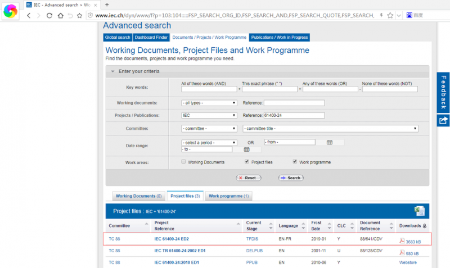Open IEC TR 61400-24:2002 ED1 link
Screen dimensions: 450x268
[180, 251]
